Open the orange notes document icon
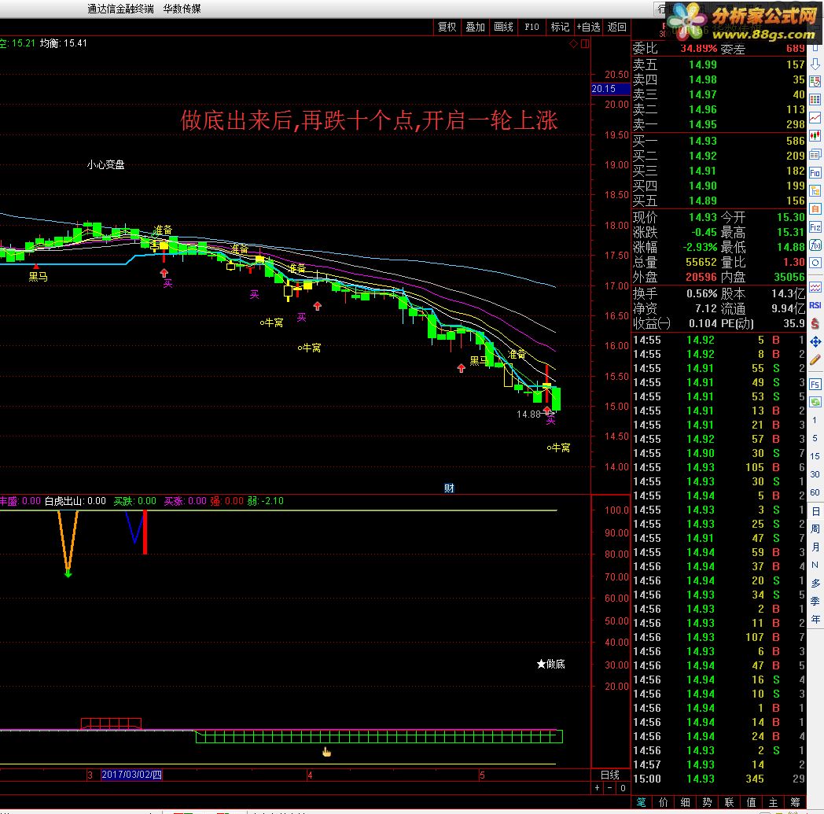 [815, 208]
